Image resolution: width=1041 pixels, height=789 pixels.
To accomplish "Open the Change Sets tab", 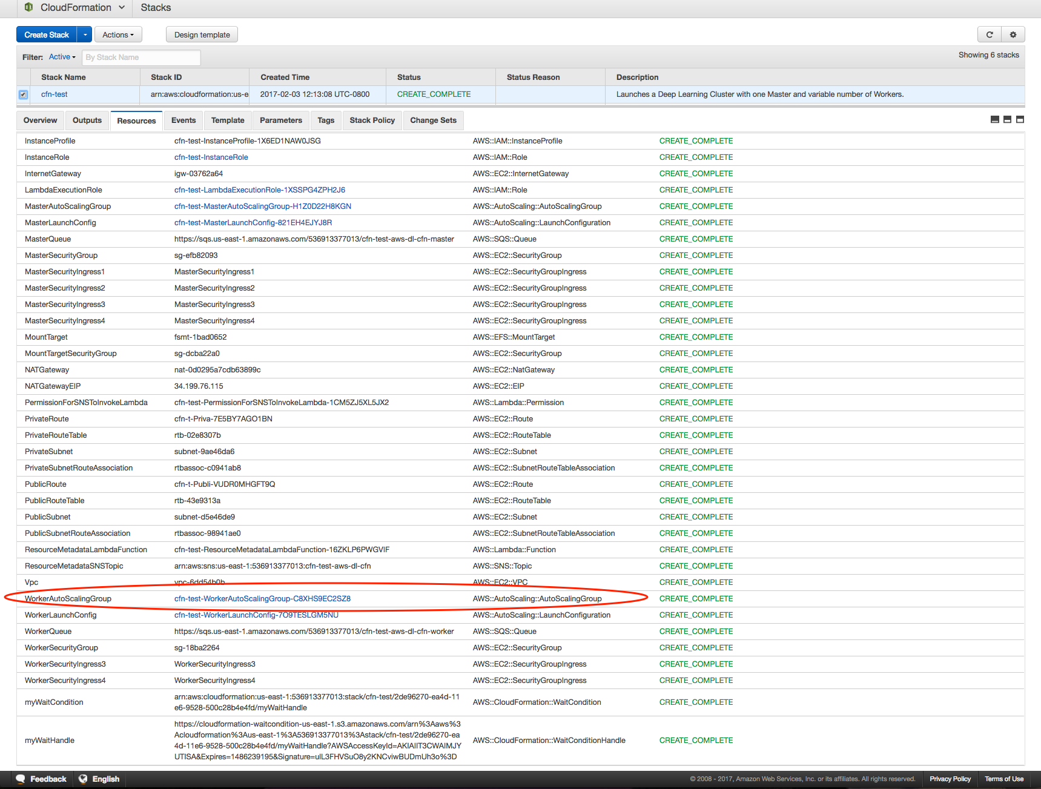I will click(433, 120).
